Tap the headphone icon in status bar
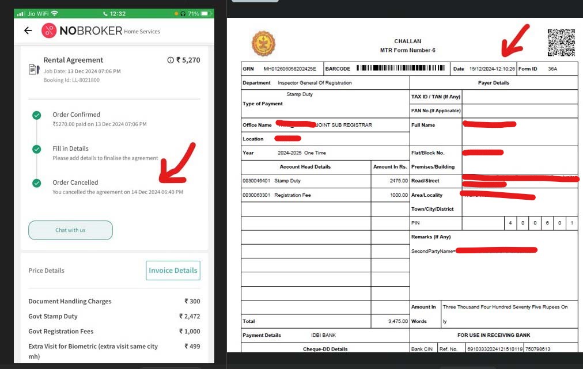The width and height of the screenshot is (583, 369). [x=183, y=14]
